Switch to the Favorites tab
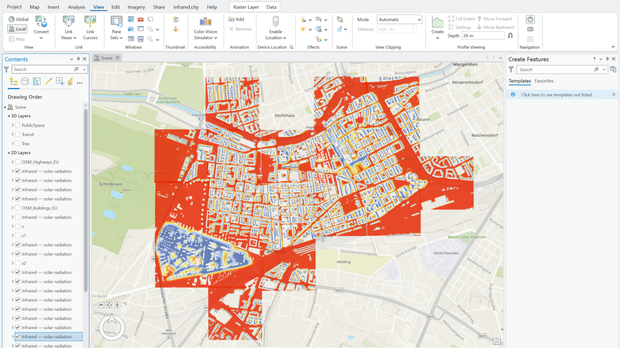 (544, 81)
